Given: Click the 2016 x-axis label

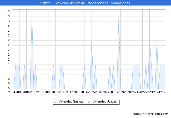Looking at the screenshot, I should click(99, 92).
